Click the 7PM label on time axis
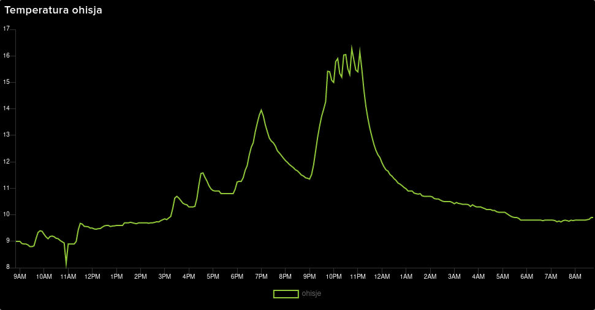 (x=261, y=277)
